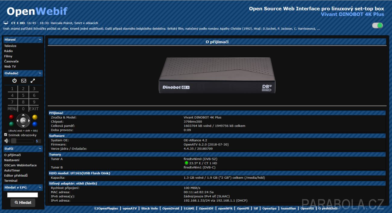The height and width of the screenshot is (213, 392).
Task: Open Terminal from the sidebar
Action: (11, 181)
